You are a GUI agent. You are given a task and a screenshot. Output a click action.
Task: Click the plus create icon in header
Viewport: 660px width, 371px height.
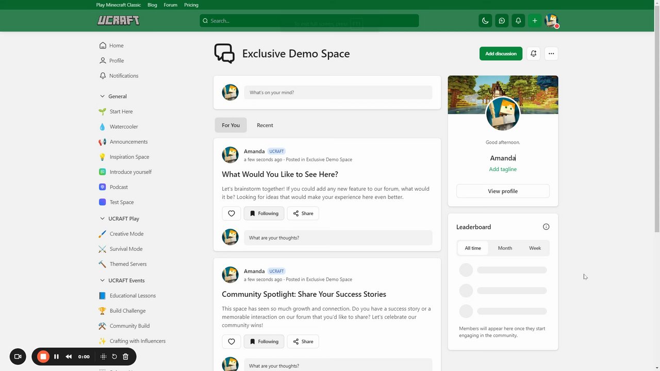pyautogui.click(x=535, y=21)
